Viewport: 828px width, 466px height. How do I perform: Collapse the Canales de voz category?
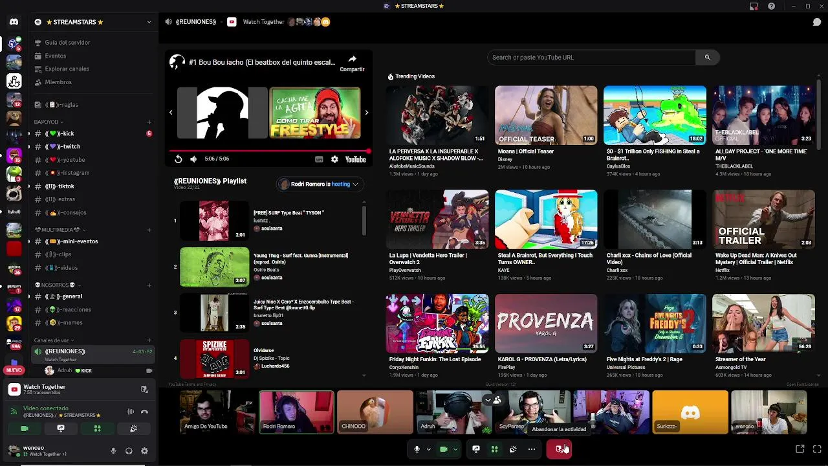coord(54,340)
